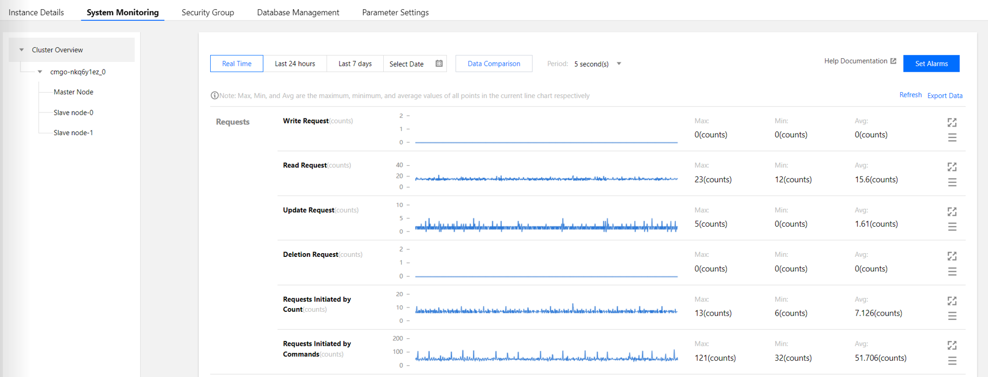
Task: Select the cmgo-nkq6y1ez_0 tree item
Action: [x=78, y=72]
